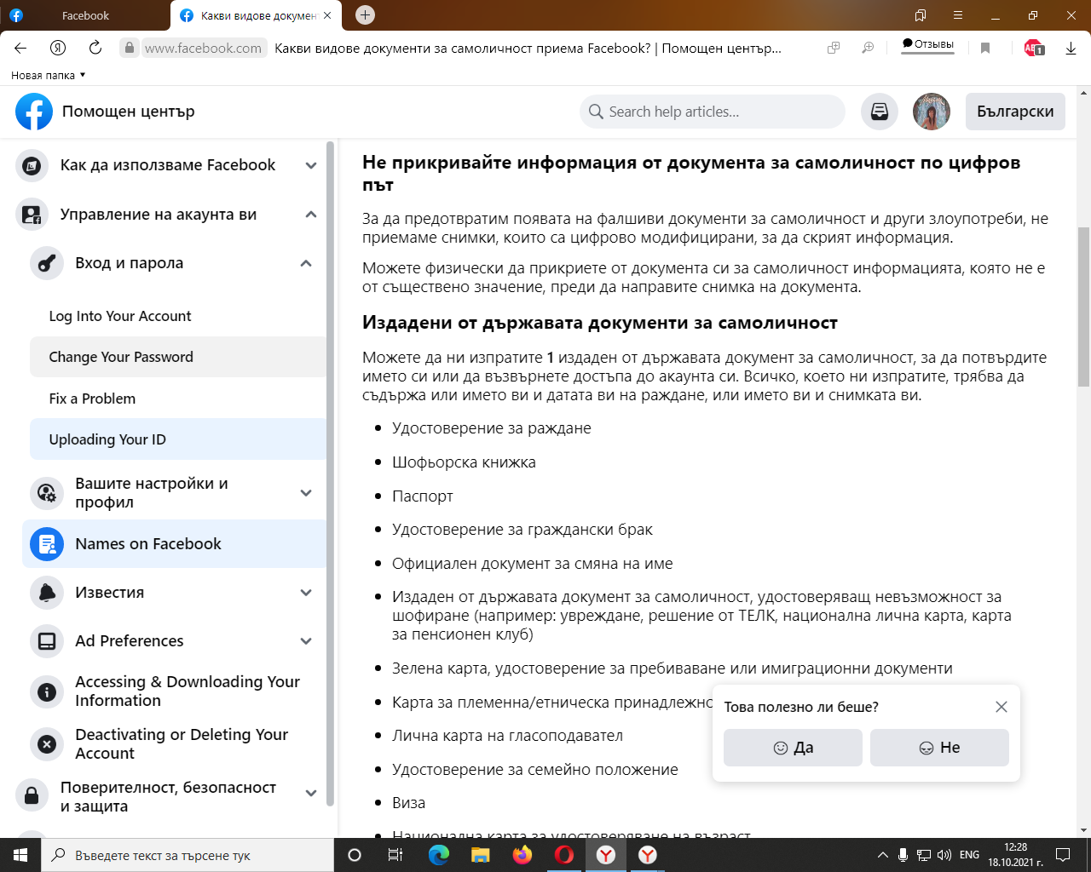The width and height of the screenshot is (1091, 872).
Task: Go back to previous page
Action: click(x=20, y=49)
